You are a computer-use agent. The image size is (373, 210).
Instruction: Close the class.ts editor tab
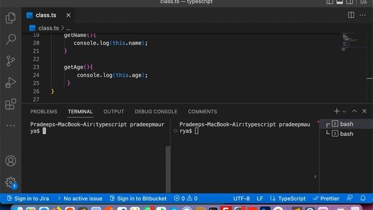[x=68, y=15]
